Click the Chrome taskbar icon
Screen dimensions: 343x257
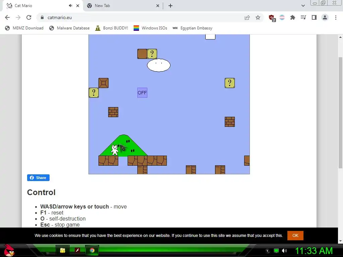click(92, 250)
